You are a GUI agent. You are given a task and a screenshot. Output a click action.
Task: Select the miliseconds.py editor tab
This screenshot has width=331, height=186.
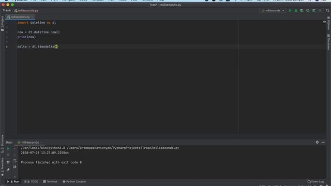pyautogui.click(x=20, y=17)
